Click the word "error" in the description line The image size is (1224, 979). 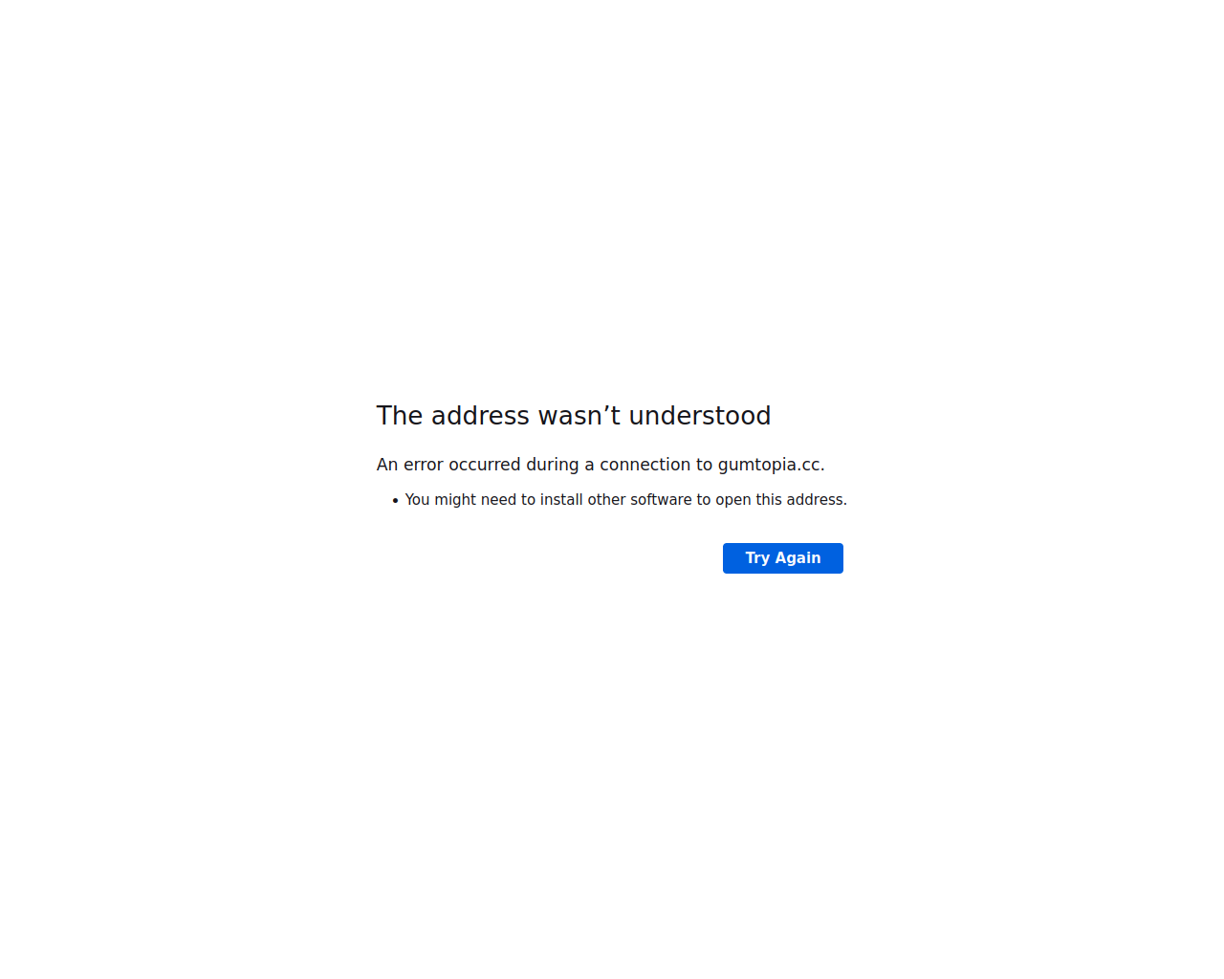coord(424,465)
